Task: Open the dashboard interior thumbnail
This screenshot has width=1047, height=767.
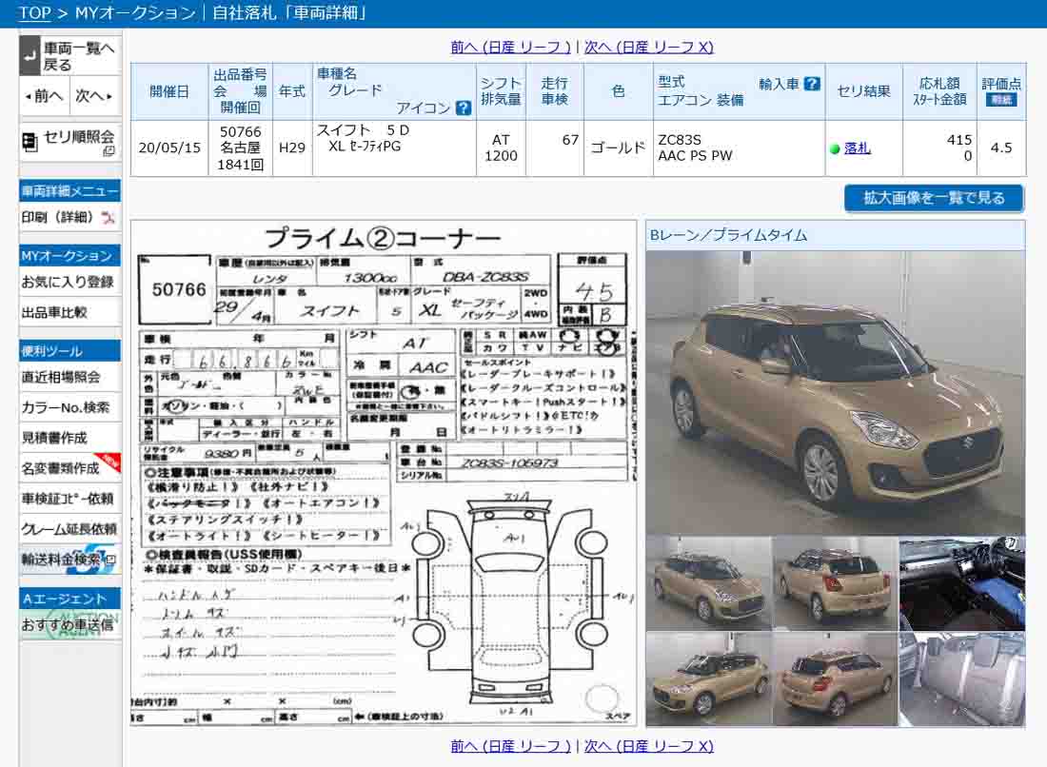Action: pos(962,583)
